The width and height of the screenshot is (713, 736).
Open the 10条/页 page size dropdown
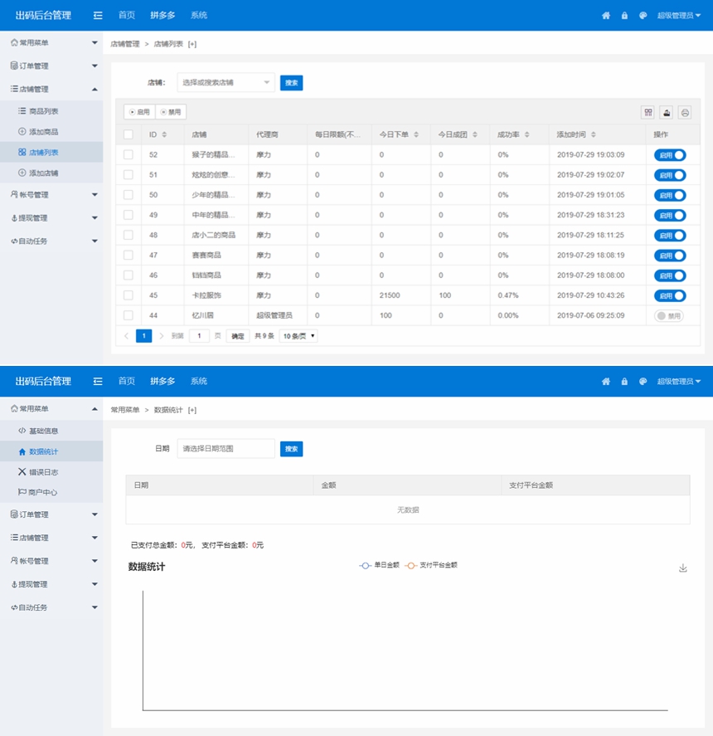pyautogui.click(x=298, y=336)
